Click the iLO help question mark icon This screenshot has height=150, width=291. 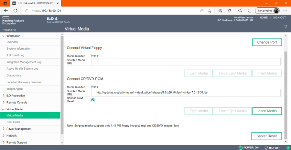tap(286, 26)
